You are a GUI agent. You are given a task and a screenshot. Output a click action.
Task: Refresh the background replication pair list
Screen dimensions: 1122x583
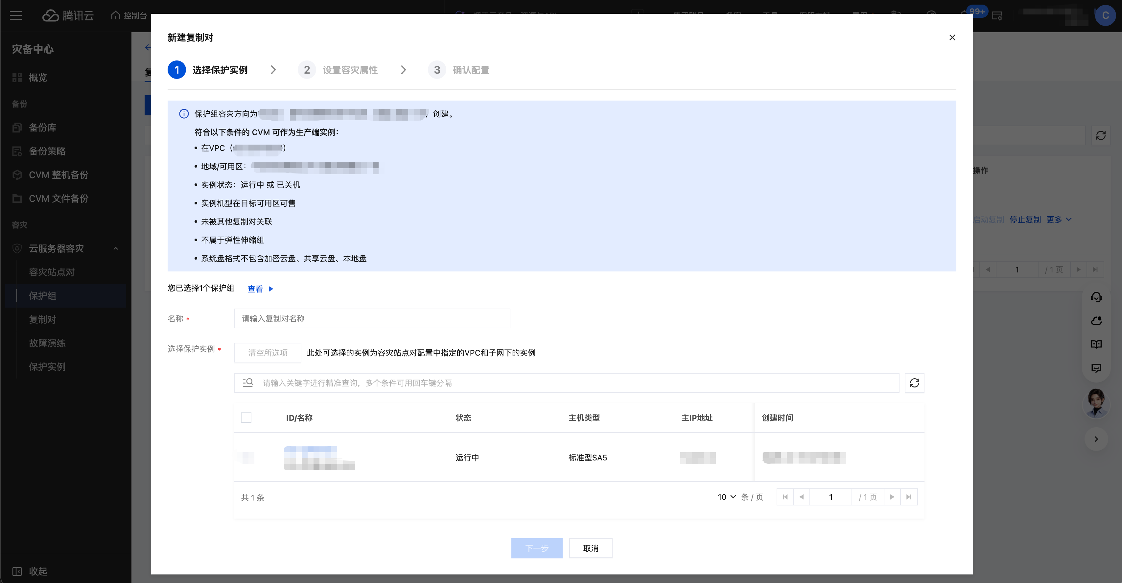point(1101,135)
